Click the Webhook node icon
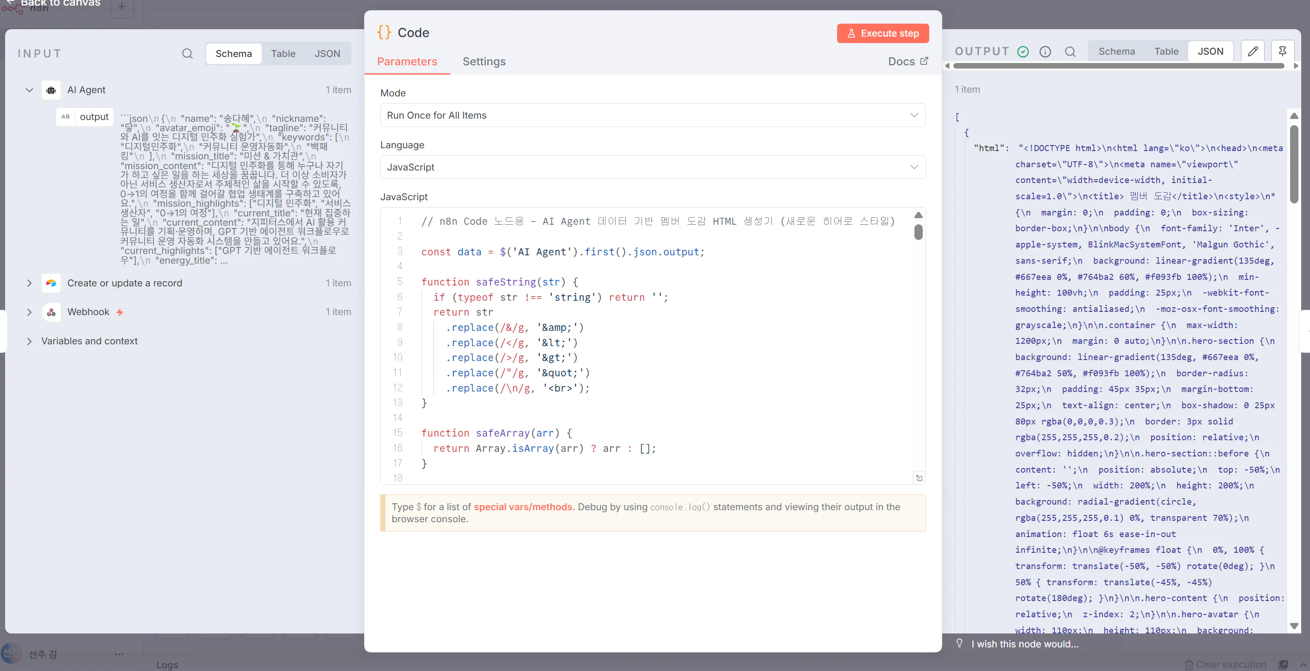This screenshot has height=671, width=1310. pos(51,312)
